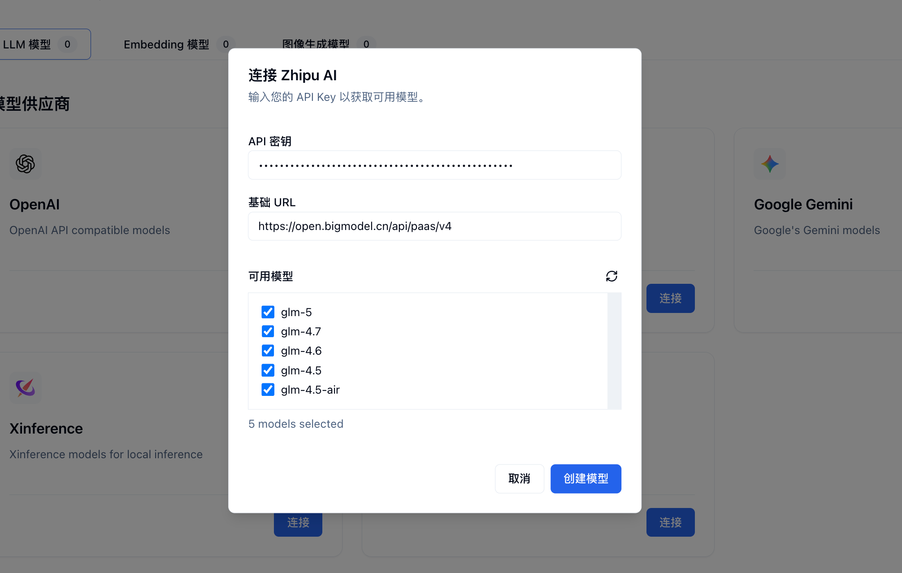Click 连接 button under Xinference card

coord(298,525)
